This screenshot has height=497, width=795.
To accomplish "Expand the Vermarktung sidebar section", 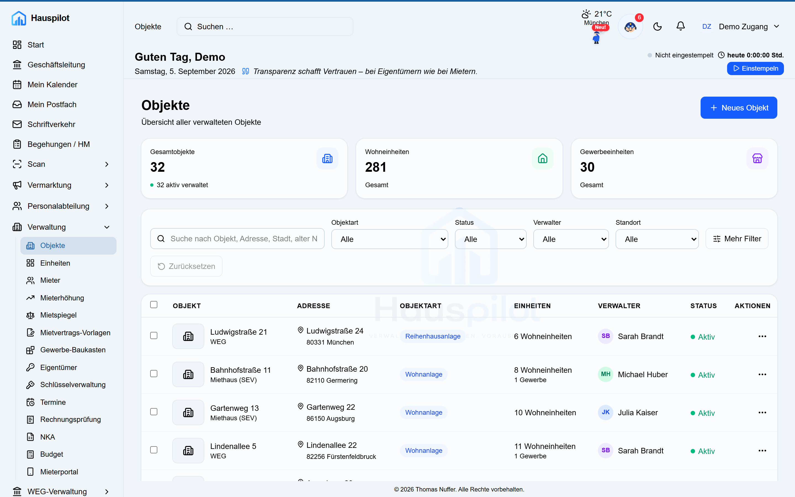I will click(x=61, y=185).
